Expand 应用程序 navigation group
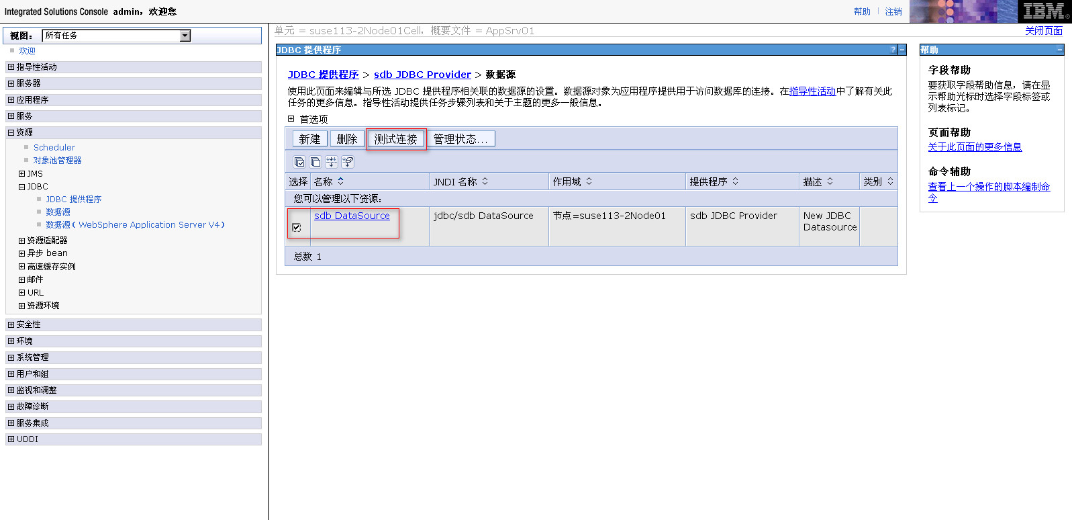The width and height of the screenshot is (1072, 520). 11,100
